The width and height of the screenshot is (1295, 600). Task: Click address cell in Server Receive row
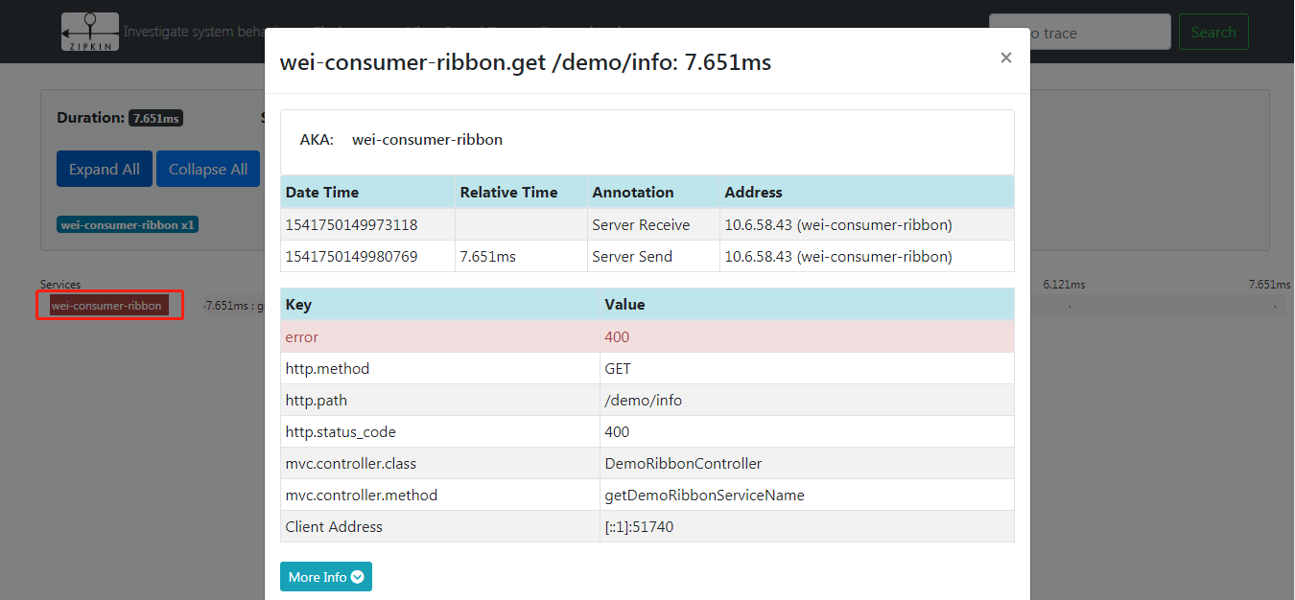click(x=867, y=224)
